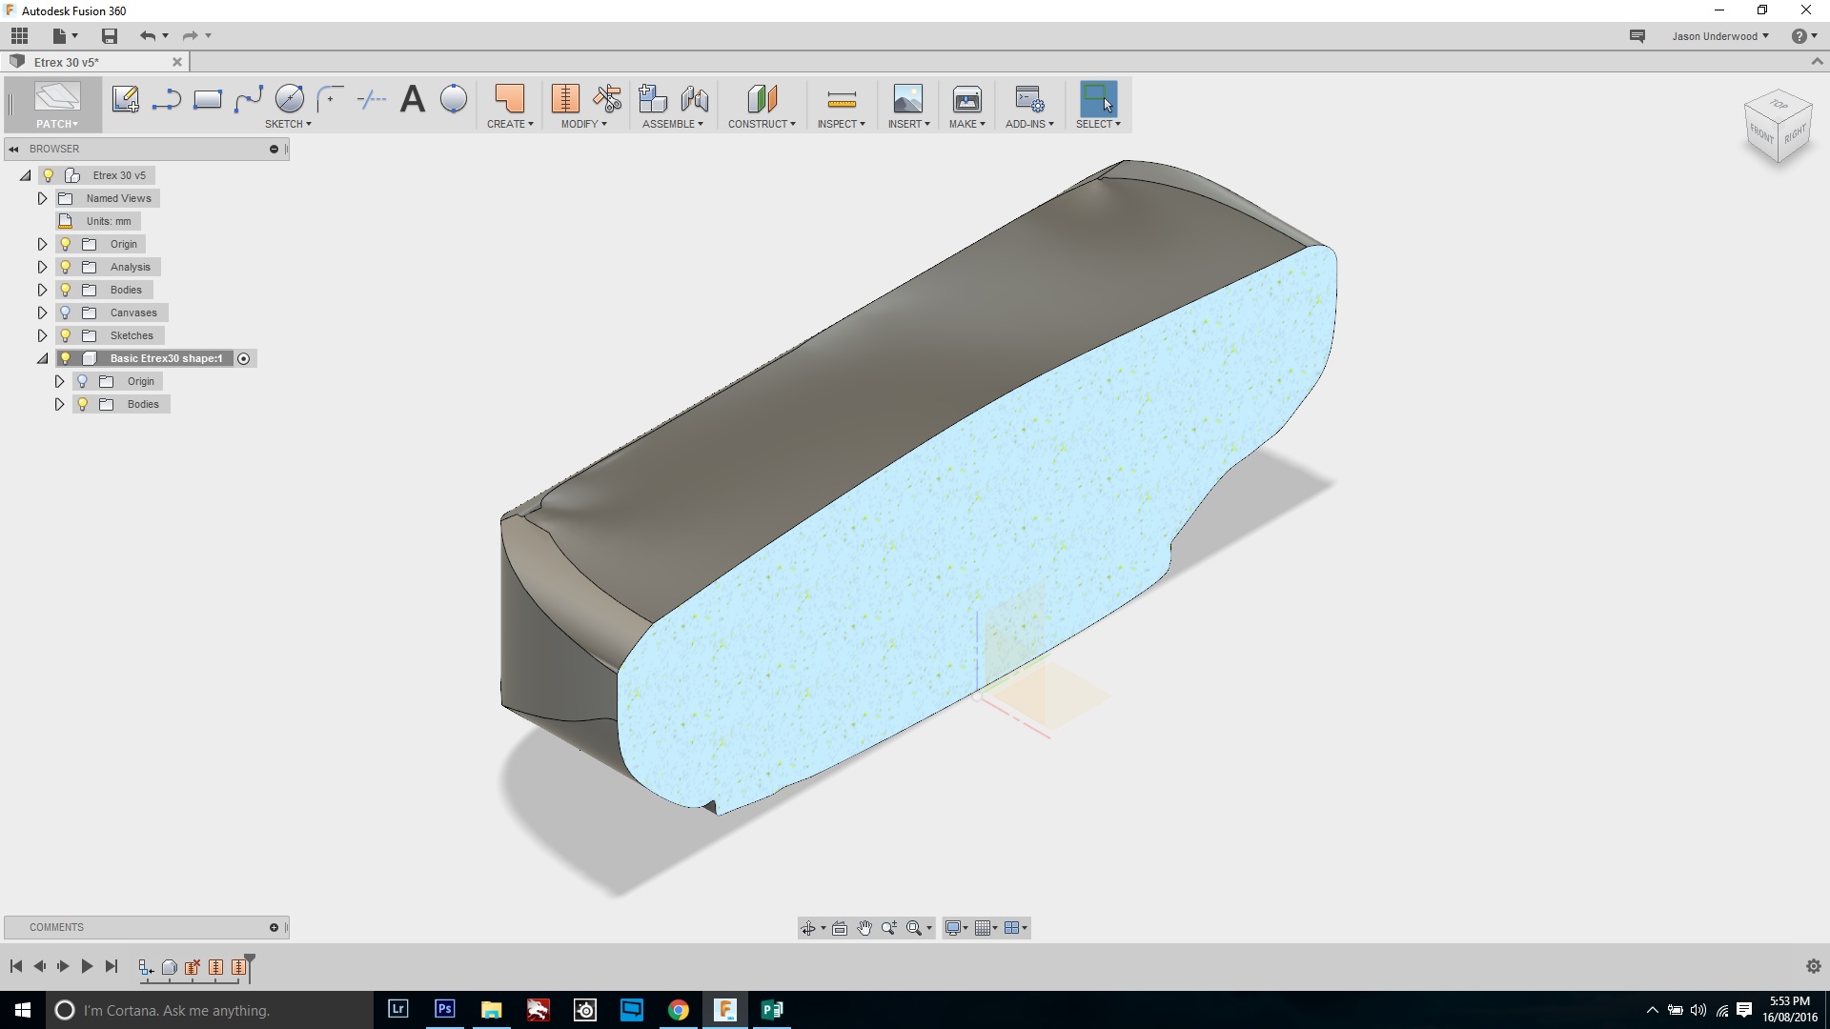Screen dimensions: 1830x1029
Task: Select the Zoom tool on the navigation bar
Action: click(x=889, y=927)
